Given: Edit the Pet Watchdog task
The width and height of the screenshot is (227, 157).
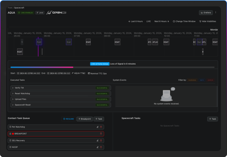Looking at the screenshot, I should [x=97, y=127].
